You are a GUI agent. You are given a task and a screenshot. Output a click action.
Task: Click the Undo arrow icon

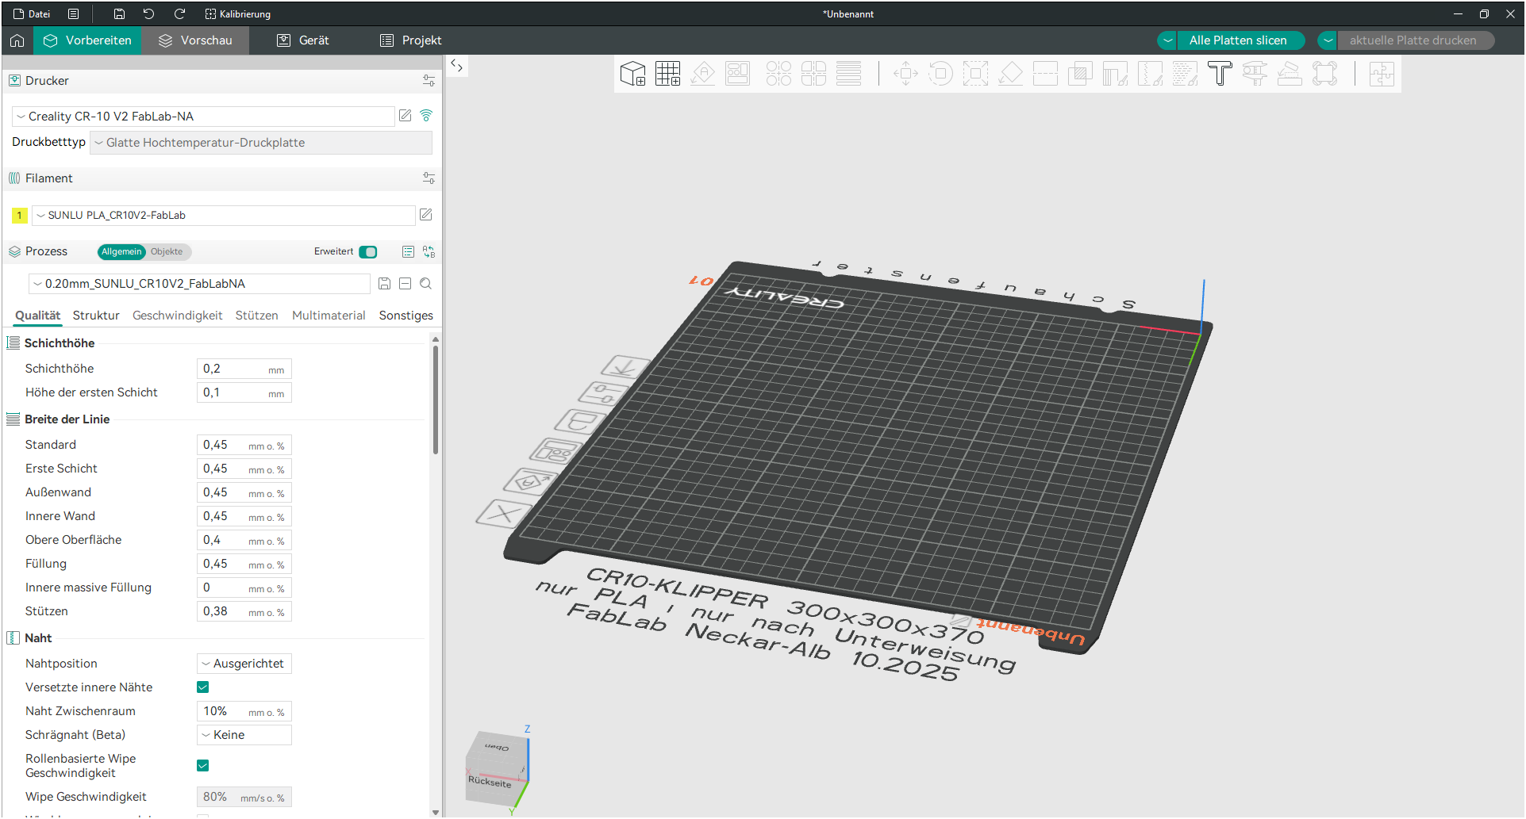[x=148, y=14]
